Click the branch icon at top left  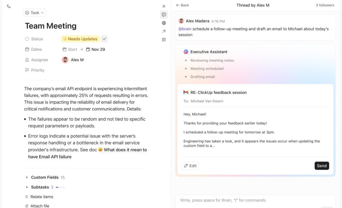(9, 6)
